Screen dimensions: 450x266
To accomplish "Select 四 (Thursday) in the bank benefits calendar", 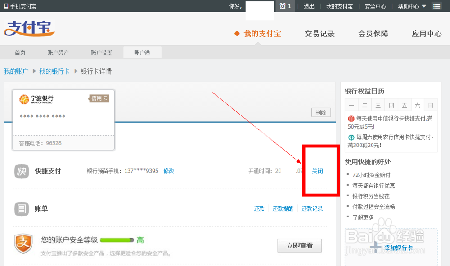I will pyautogui.click(x=391, y=106).
